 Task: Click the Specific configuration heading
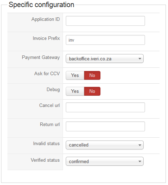41,5
